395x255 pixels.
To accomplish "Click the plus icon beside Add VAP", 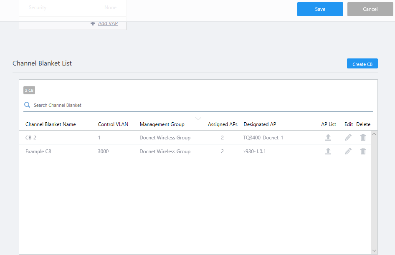I will point(93,23).
